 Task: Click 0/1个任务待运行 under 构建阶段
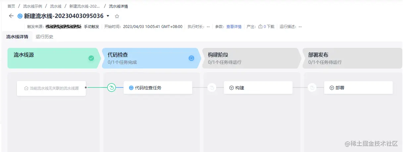coord(225,62)
